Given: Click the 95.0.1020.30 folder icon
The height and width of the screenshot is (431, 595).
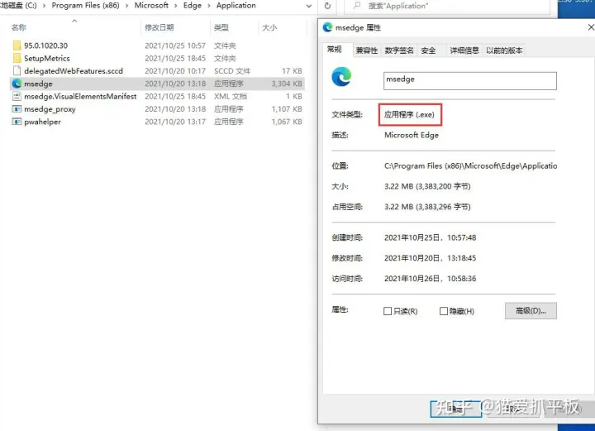Looking at the screenshot, I should 17,45.
